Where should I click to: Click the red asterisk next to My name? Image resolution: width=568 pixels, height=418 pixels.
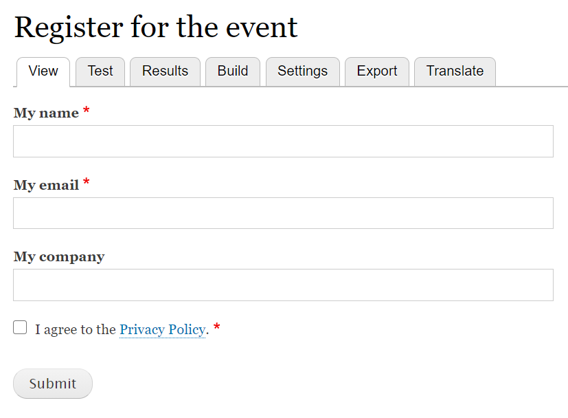tap(85, 110)
